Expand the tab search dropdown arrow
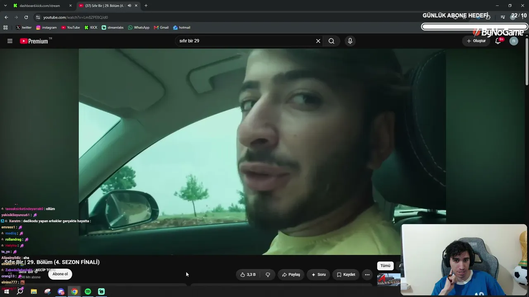529x297 pixels. [x=5, y=6]
